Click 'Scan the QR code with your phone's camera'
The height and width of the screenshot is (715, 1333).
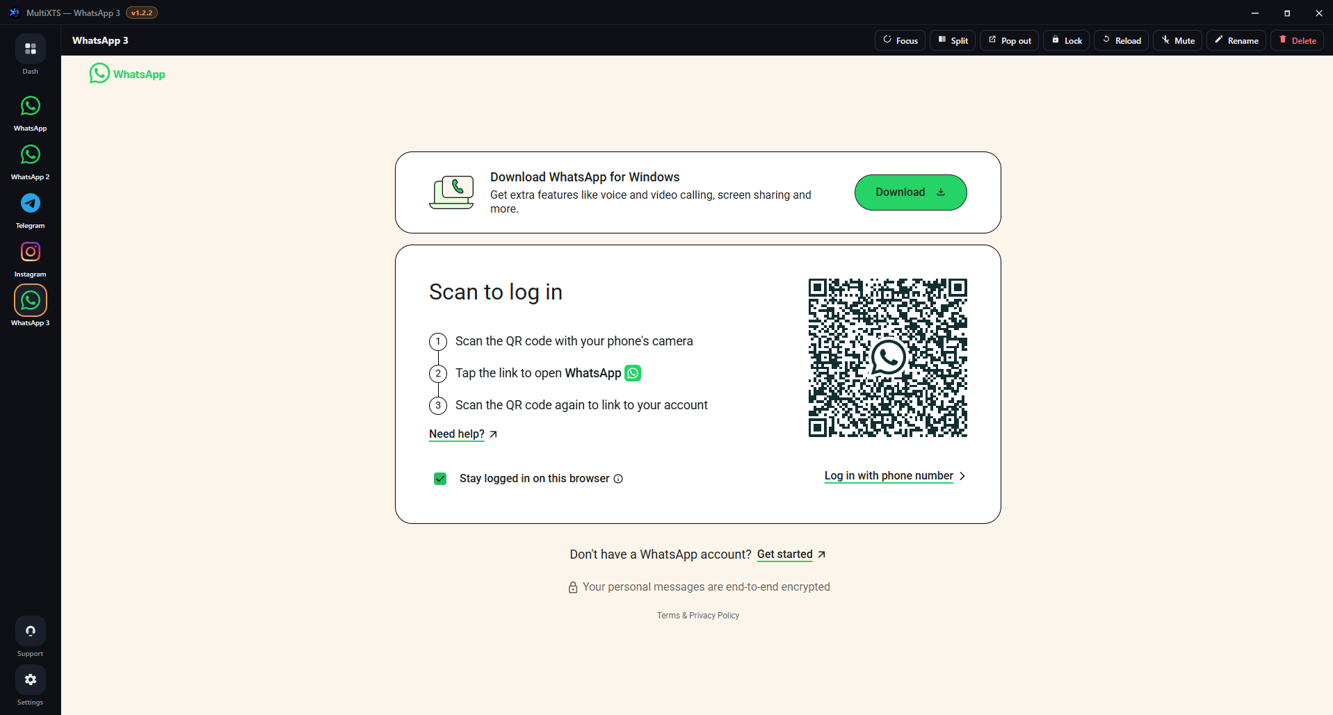[x=574, y=341]
